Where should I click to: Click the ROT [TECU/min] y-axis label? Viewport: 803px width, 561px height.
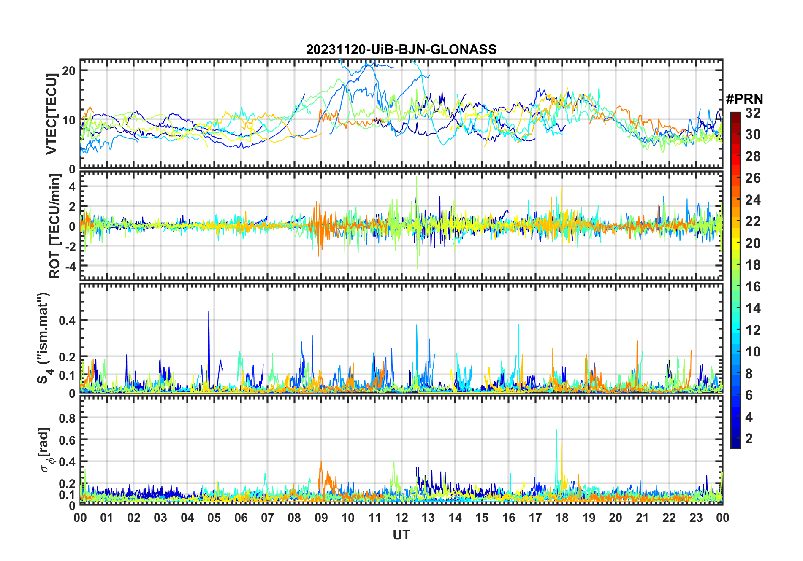pyautogui.click(x=55, y=226)
